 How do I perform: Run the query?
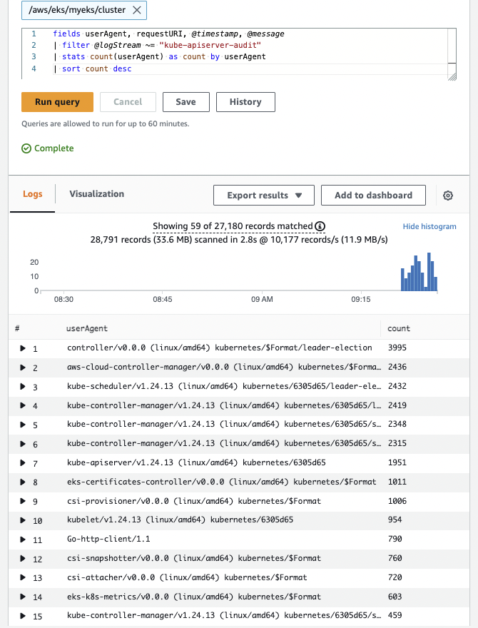pyautogui.click(x=57, y=102)
